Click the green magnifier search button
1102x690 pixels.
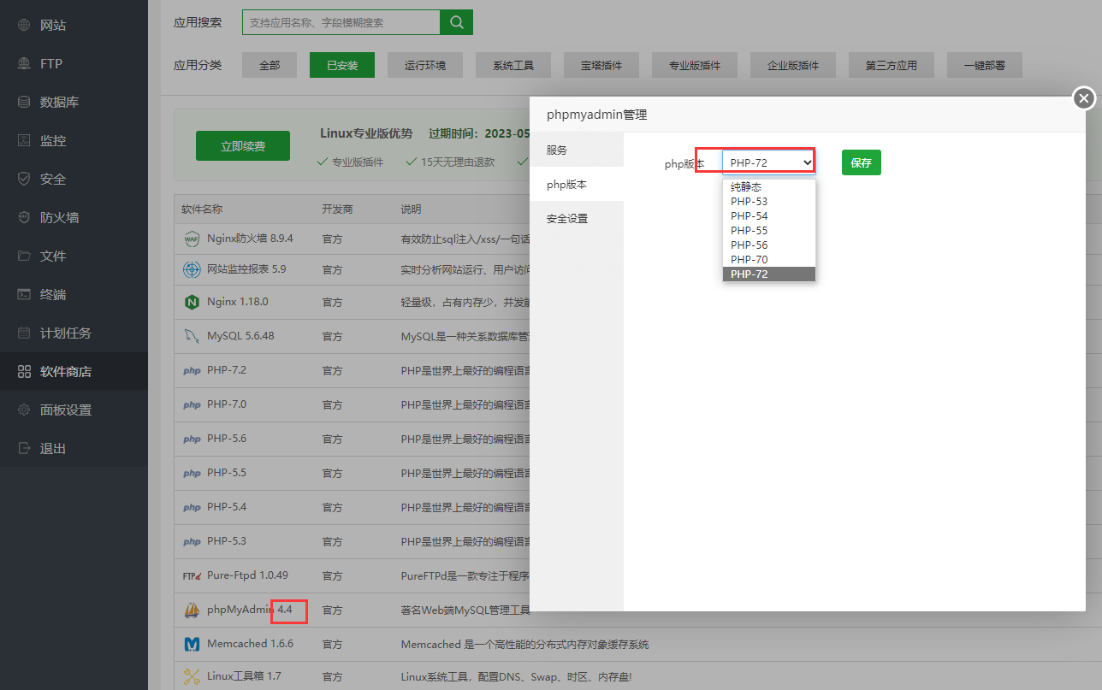pyautogui.click(x=457, y=22)
